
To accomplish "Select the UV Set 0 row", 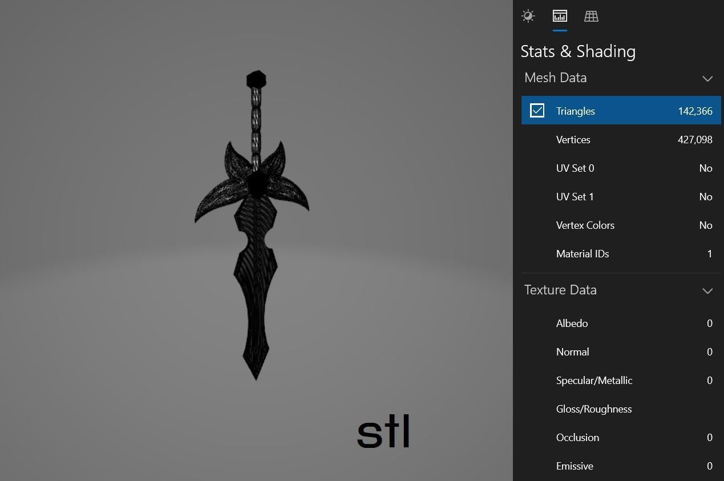I will click(x=621, y=168).
